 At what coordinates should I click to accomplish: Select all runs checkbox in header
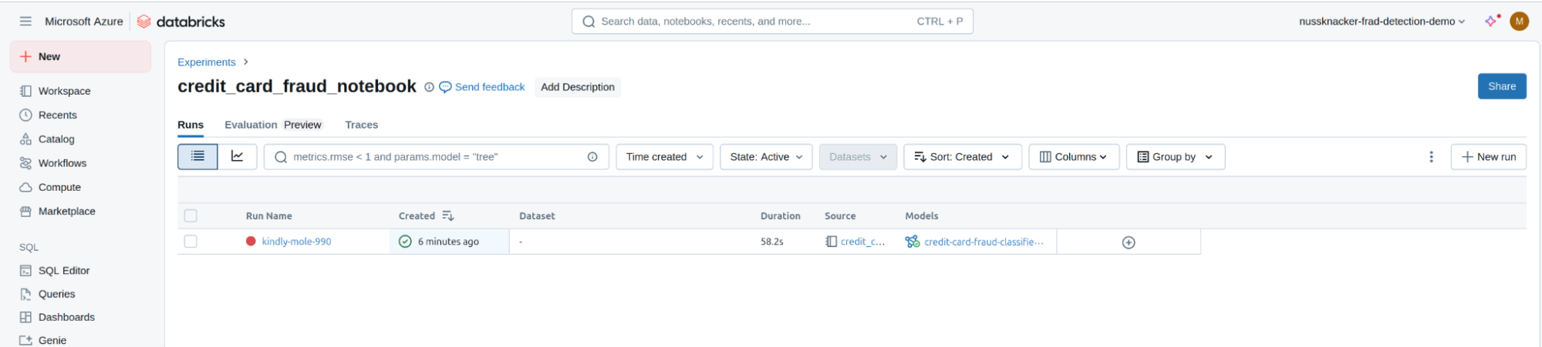coord(191,216)
